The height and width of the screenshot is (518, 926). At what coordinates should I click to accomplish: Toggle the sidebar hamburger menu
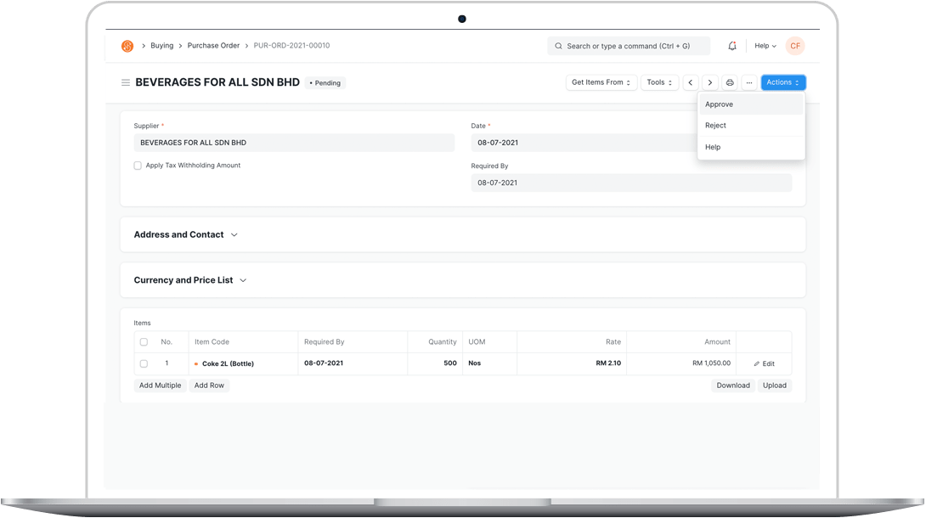[126, 83]
